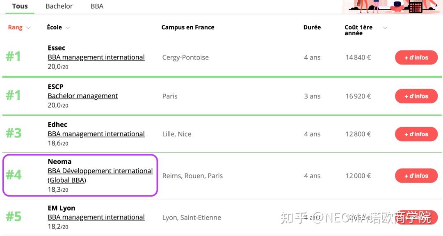Show more info for Edhec
This screenshot has width=443, height=236.
click(x=416, y=134)
